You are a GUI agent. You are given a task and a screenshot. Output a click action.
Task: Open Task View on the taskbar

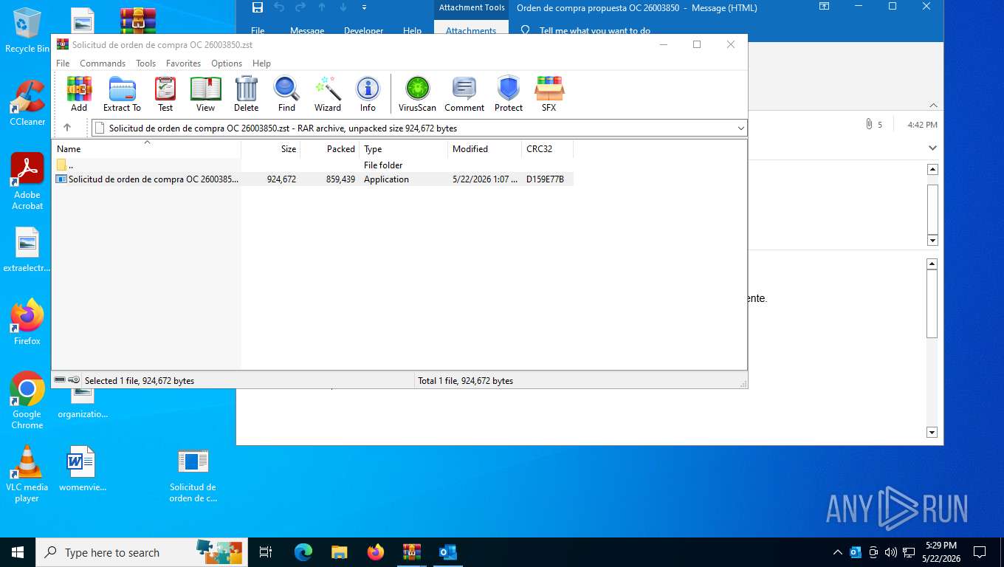coord(266,552)
